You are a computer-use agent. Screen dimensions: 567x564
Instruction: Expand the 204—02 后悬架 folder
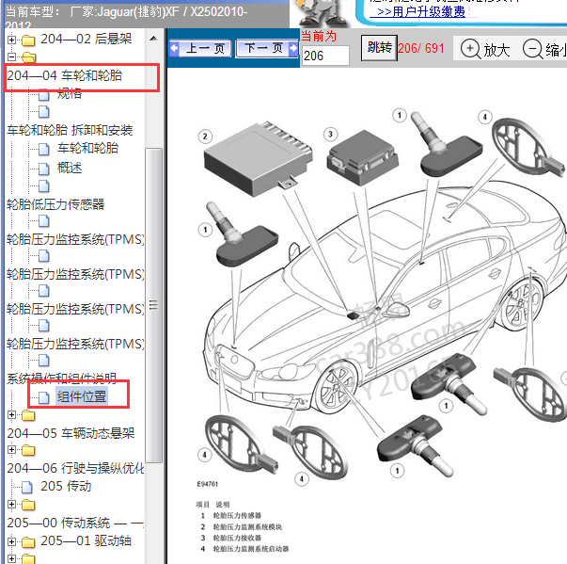11,40
